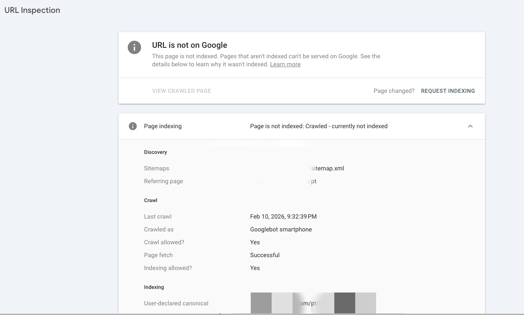524x315 pixels.
Task: Click the REQUEST INDEXING button
Action: (x=448, y=91)
